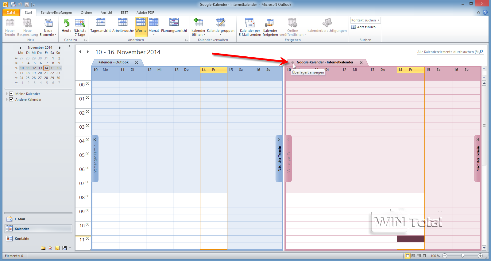The height and width of the screenshot is (261, 491).
Task: Switch to the Ansicht tab
Action: [x=106, y=13]
